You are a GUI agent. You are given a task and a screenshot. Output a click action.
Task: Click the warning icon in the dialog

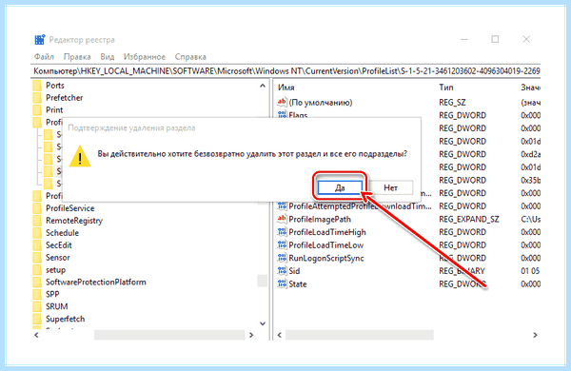80,157
